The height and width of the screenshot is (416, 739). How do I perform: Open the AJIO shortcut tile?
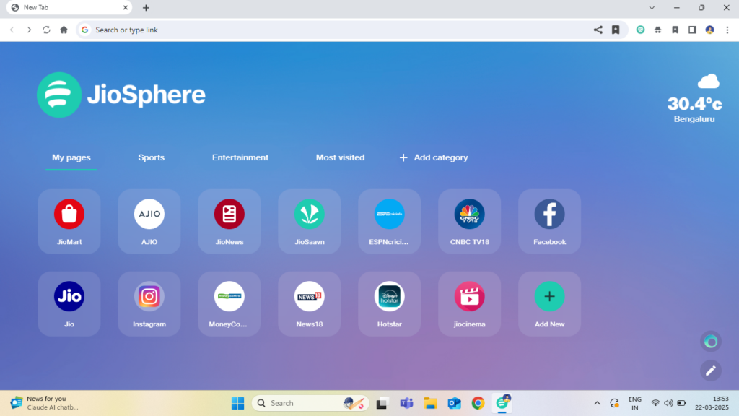149,222
